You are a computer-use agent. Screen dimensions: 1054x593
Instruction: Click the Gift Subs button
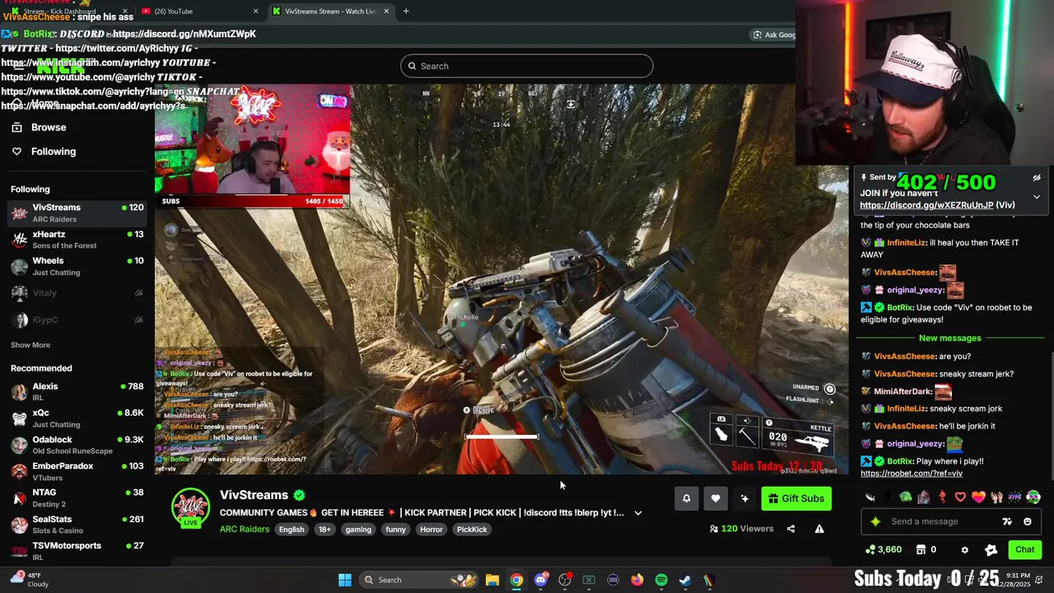pyautogui.click(x=796, y=498)
